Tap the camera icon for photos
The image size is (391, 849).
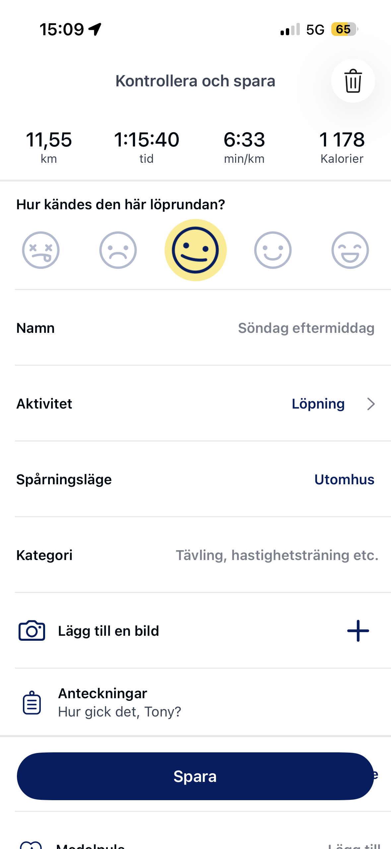[x=32, y=630]
